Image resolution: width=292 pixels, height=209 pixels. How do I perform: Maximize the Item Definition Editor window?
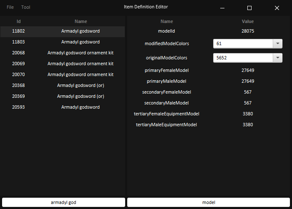point(249,8)
